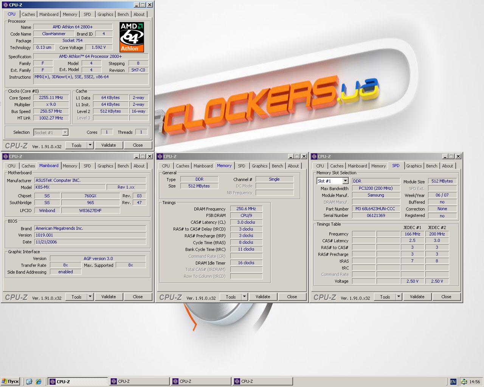Viewport: 484px width, 387px height.
Task: Click the CAS# Latency value 3.0 clocks
Action: point(246,222)
